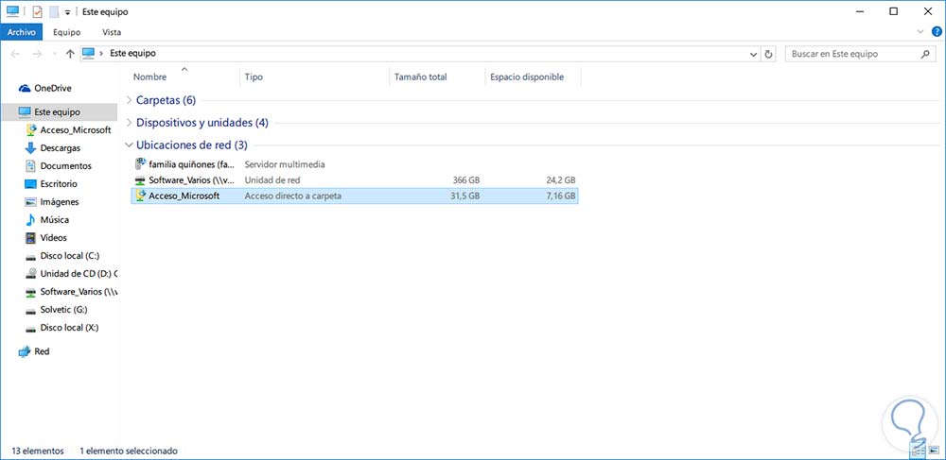This screenshot has width=946, height=460.
Task: Collapse the Ubicaciones de red (3) group
Action: [129, 145]
